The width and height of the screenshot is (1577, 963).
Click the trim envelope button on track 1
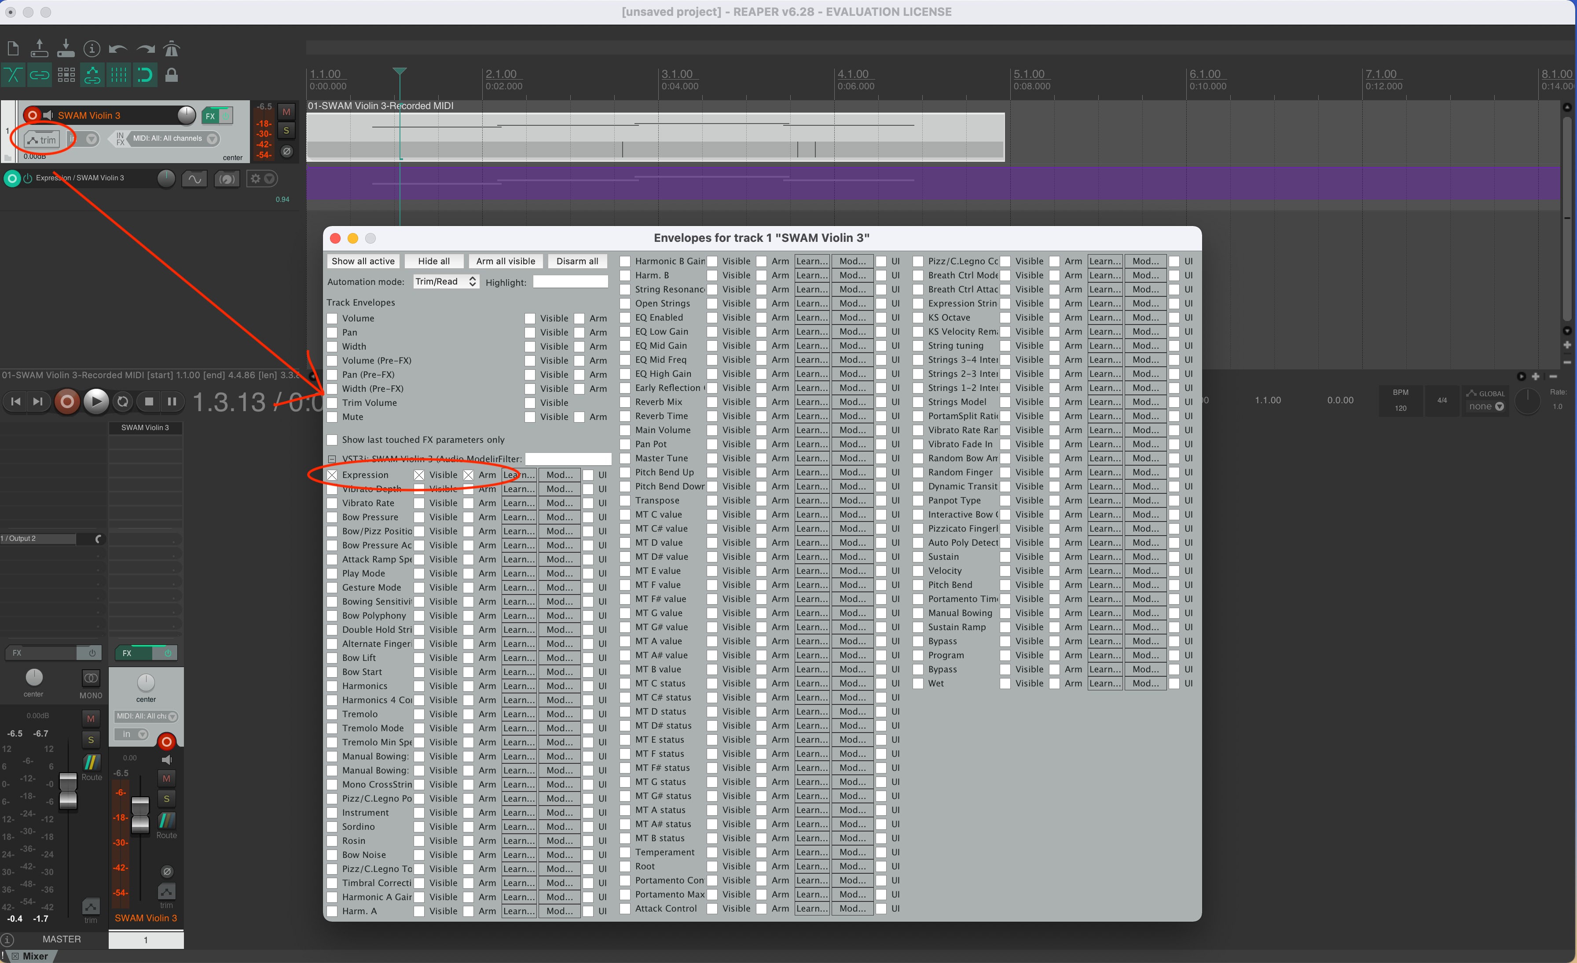coord(42,139)
